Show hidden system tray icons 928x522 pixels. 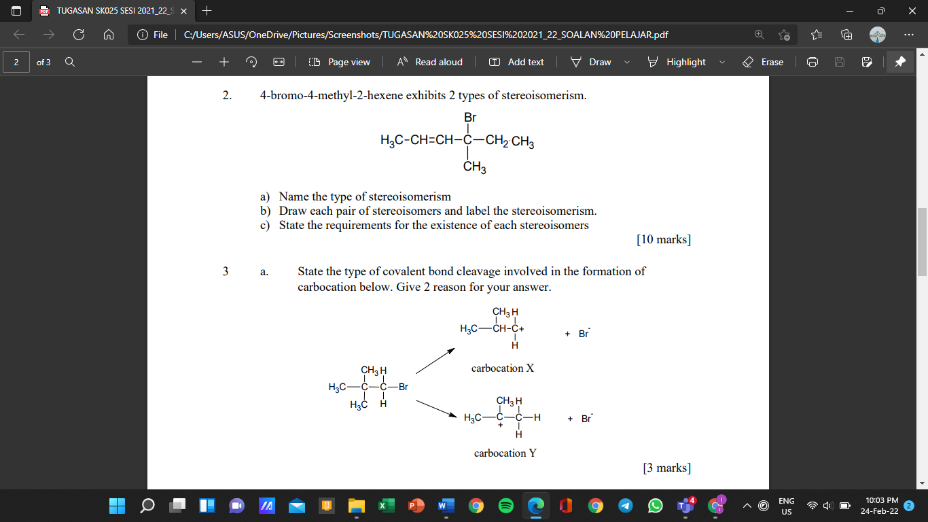(x=747, y=506)
